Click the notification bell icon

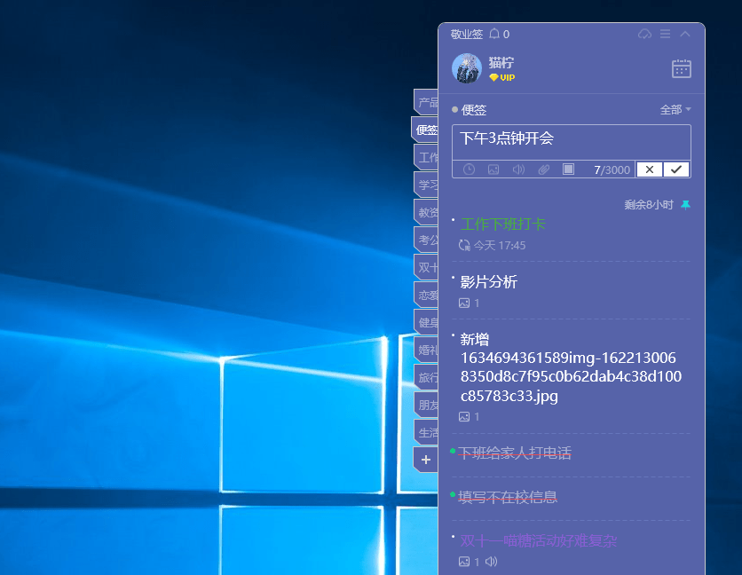[x=494, y=34]
